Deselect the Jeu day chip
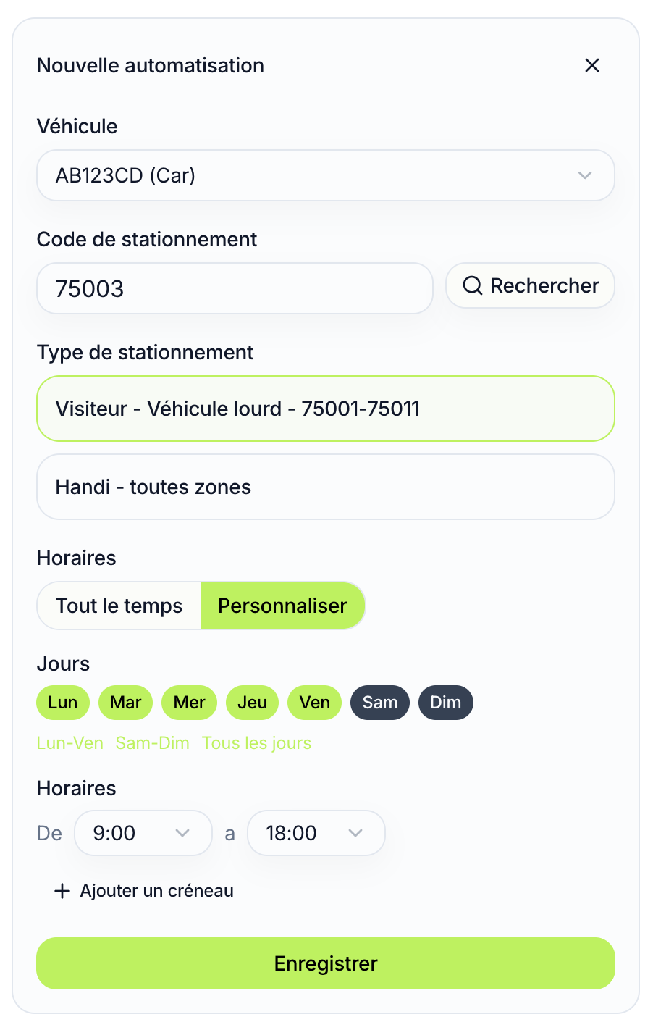This screenshot has height=1030, width=653. 252,703
